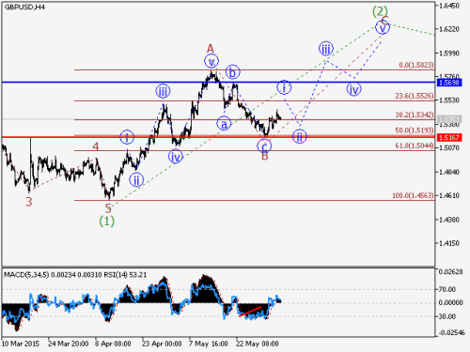Image resolution: width=470 pixels, height=352 pixels.
Task: Select the 61.8(1.5044) Fibonacci level label
Action: pyautogui.click(x=415, y=145)
